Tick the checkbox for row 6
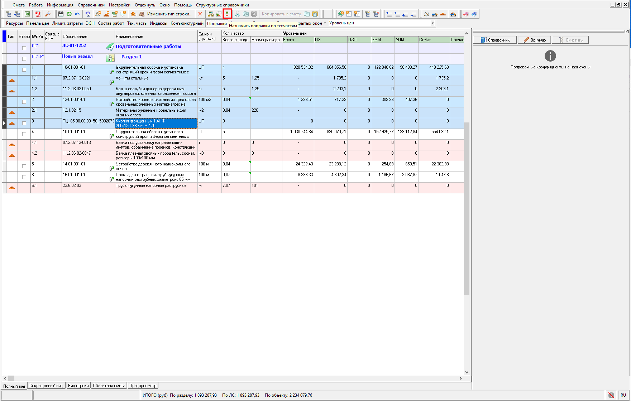Viewport: 631px width, 401px height. click(x=24, y=177)
